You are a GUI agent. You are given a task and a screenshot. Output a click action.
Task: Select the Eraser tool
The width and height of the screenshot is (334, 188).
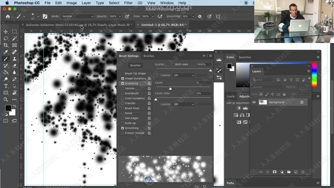pyautogui.click(x=15, y=66)
